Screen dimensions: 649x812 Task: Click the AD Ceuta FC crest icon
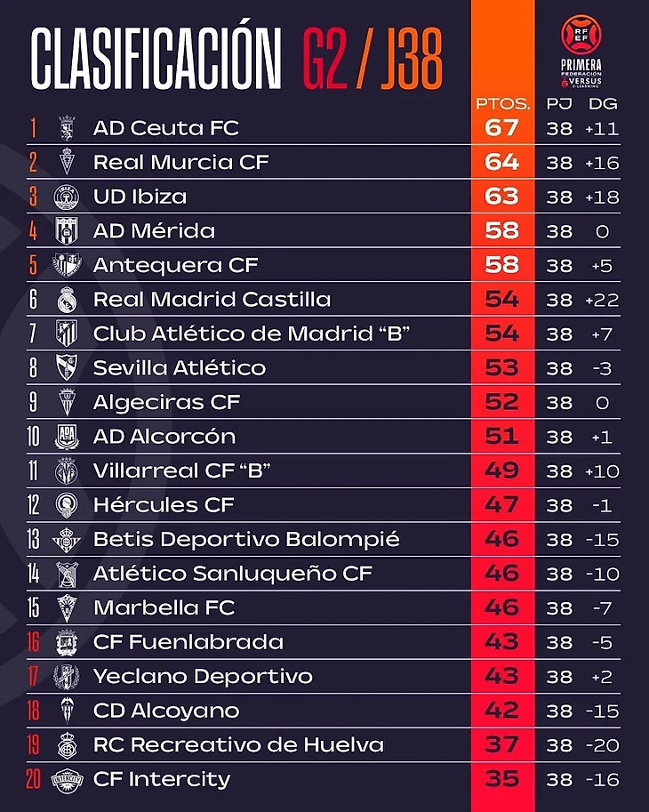pos(67,128)
